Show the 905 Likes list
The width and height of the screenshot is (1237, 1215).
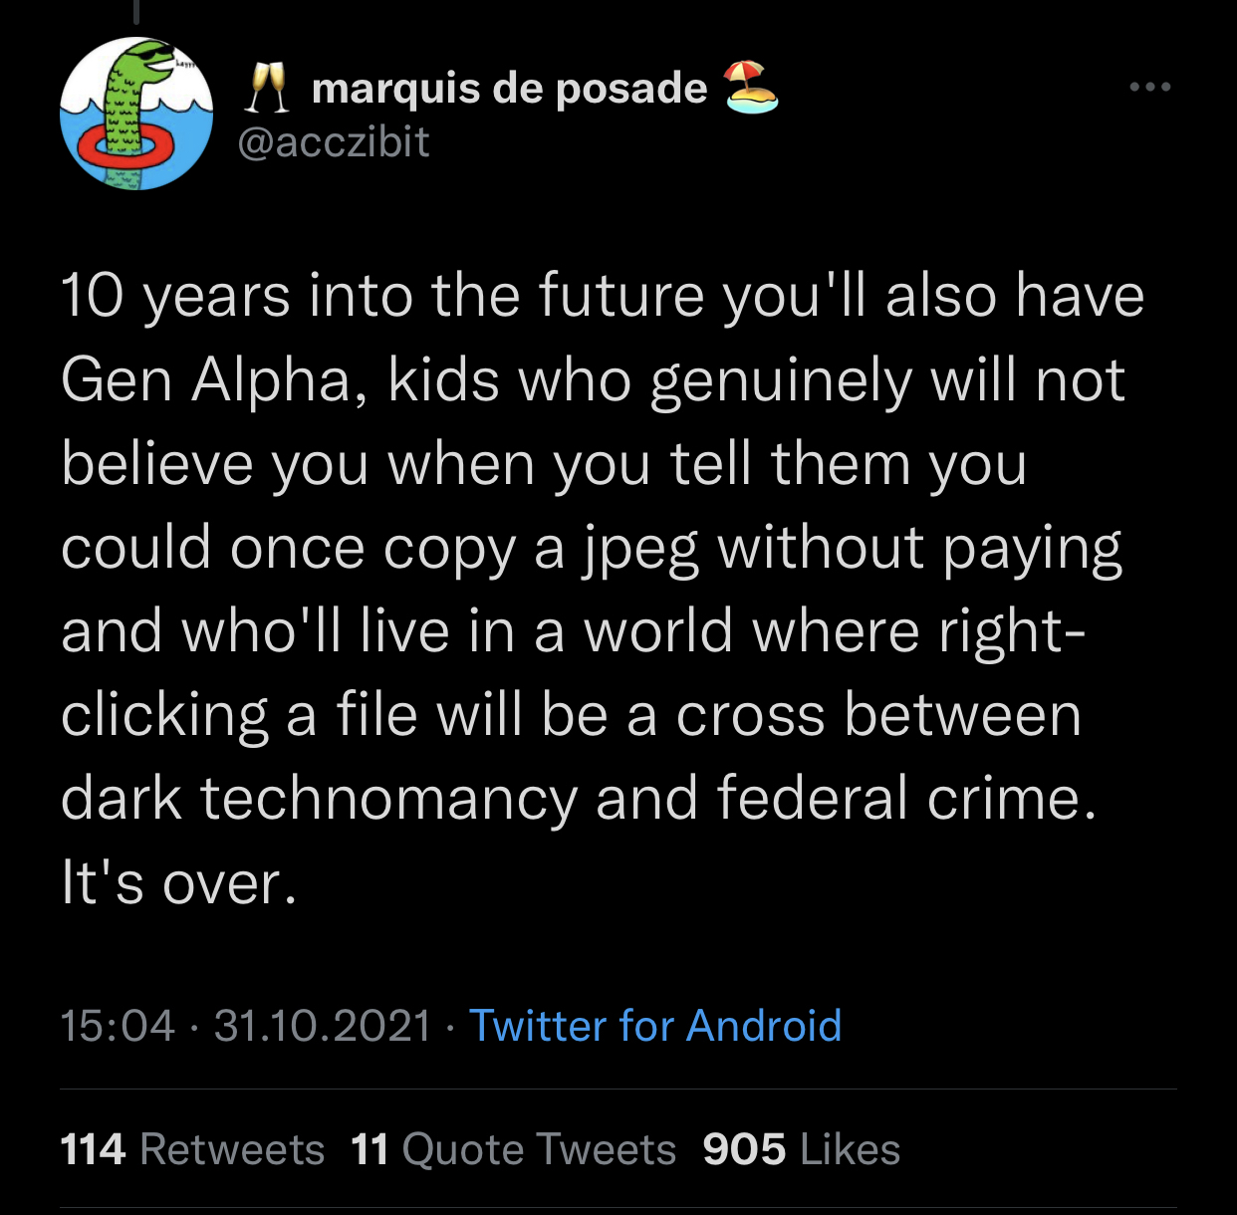[x=801, y=1149]
